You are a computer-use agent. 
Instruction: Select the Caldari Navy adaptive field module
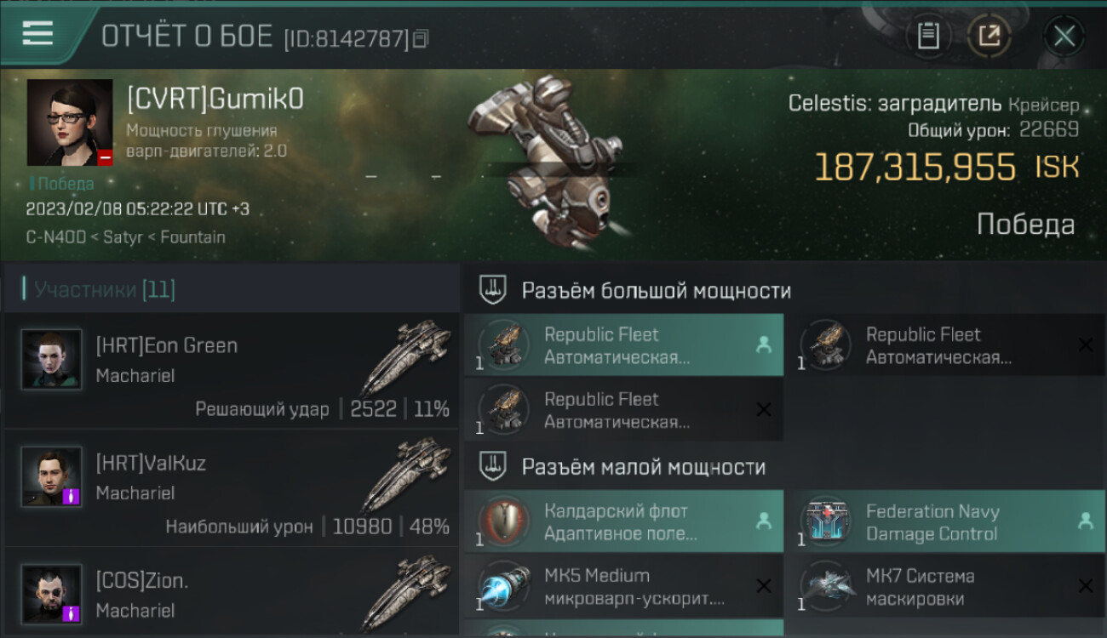(623, 521)
